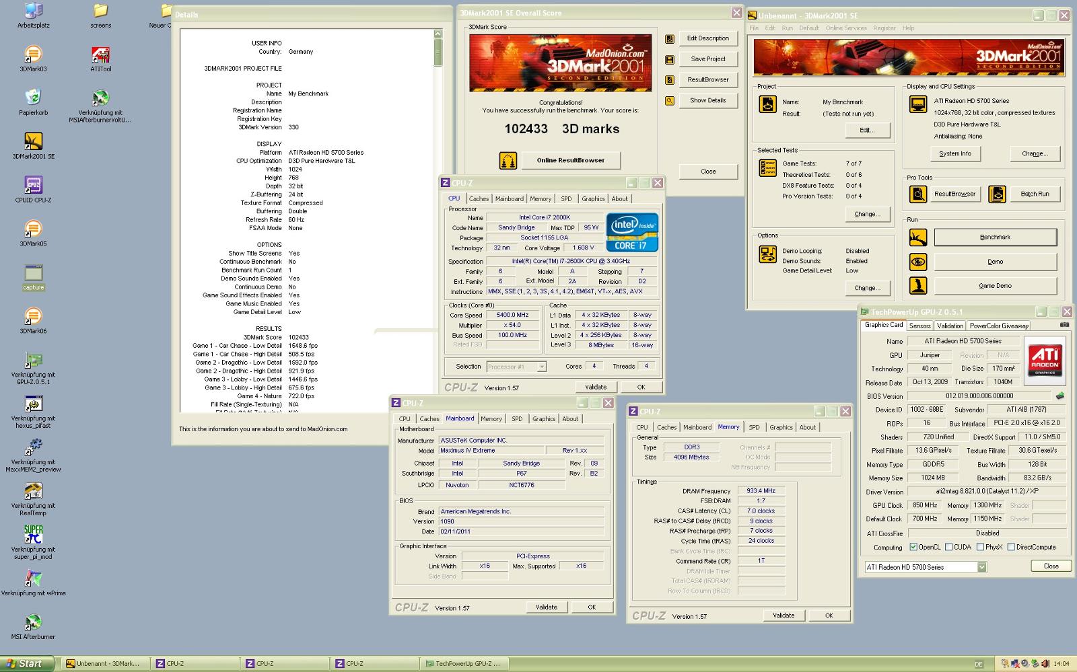
Task: Open the super_pi_mod shortcut icon
Action: tap(33, 535)
